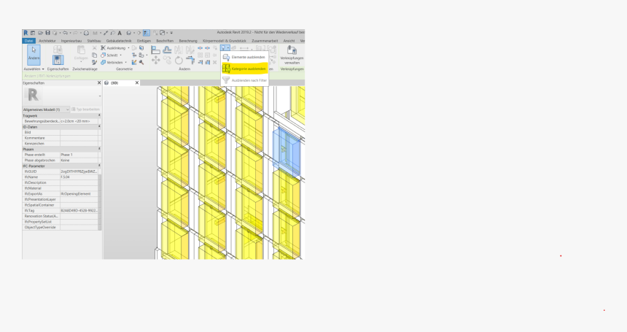Image resolution: width=627 pixels, height=332 pixels.
Task: Open the Architektur ribbon tab
Action: pyautogui.click(x=47, y=41)
